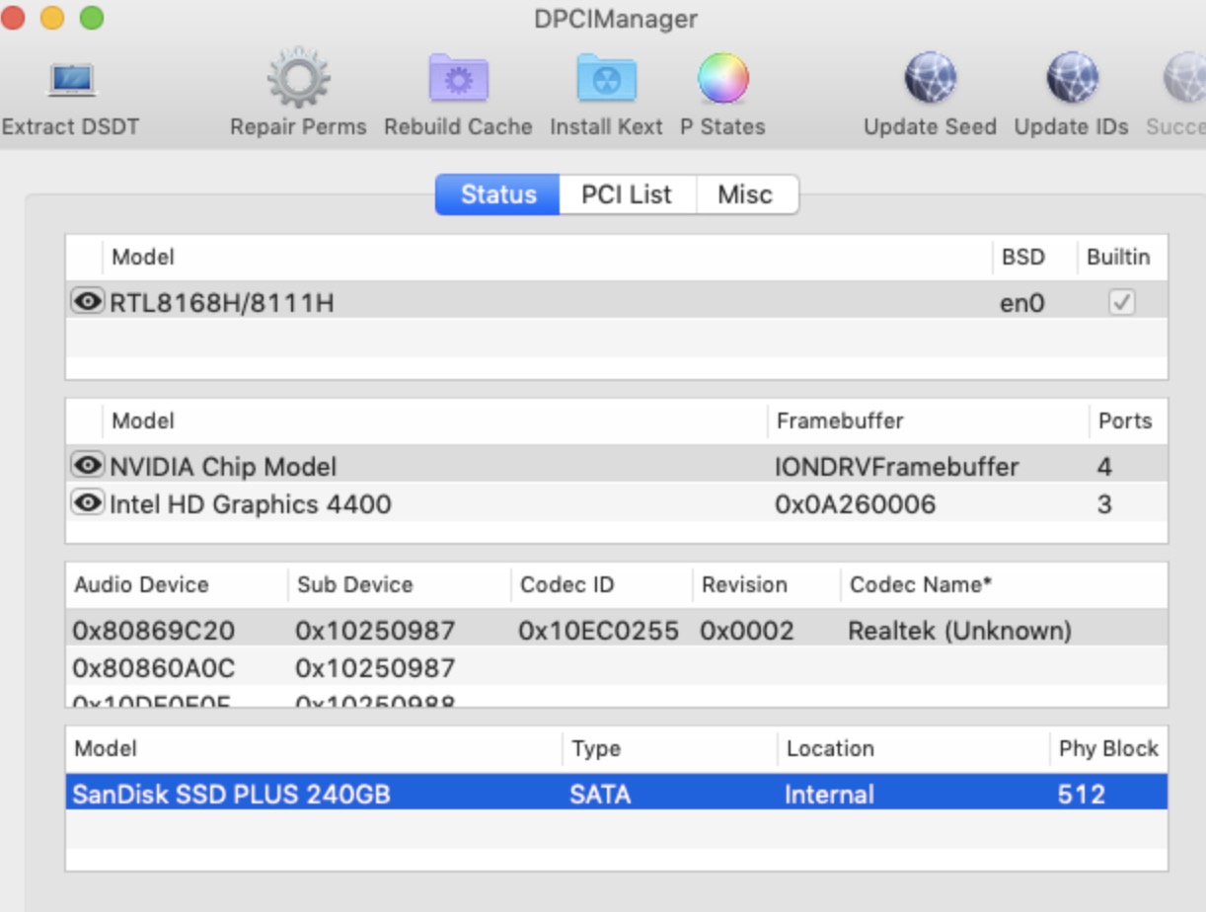This screenshot has height=912, width=1206.
Task: Click the Extract DSDT toolbar icon
Action: [71, 81]
